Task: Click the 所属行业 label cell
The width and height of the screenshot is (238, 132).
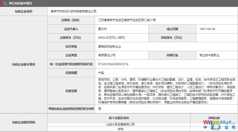Action: pyautogui.click(x=172, y=55)
